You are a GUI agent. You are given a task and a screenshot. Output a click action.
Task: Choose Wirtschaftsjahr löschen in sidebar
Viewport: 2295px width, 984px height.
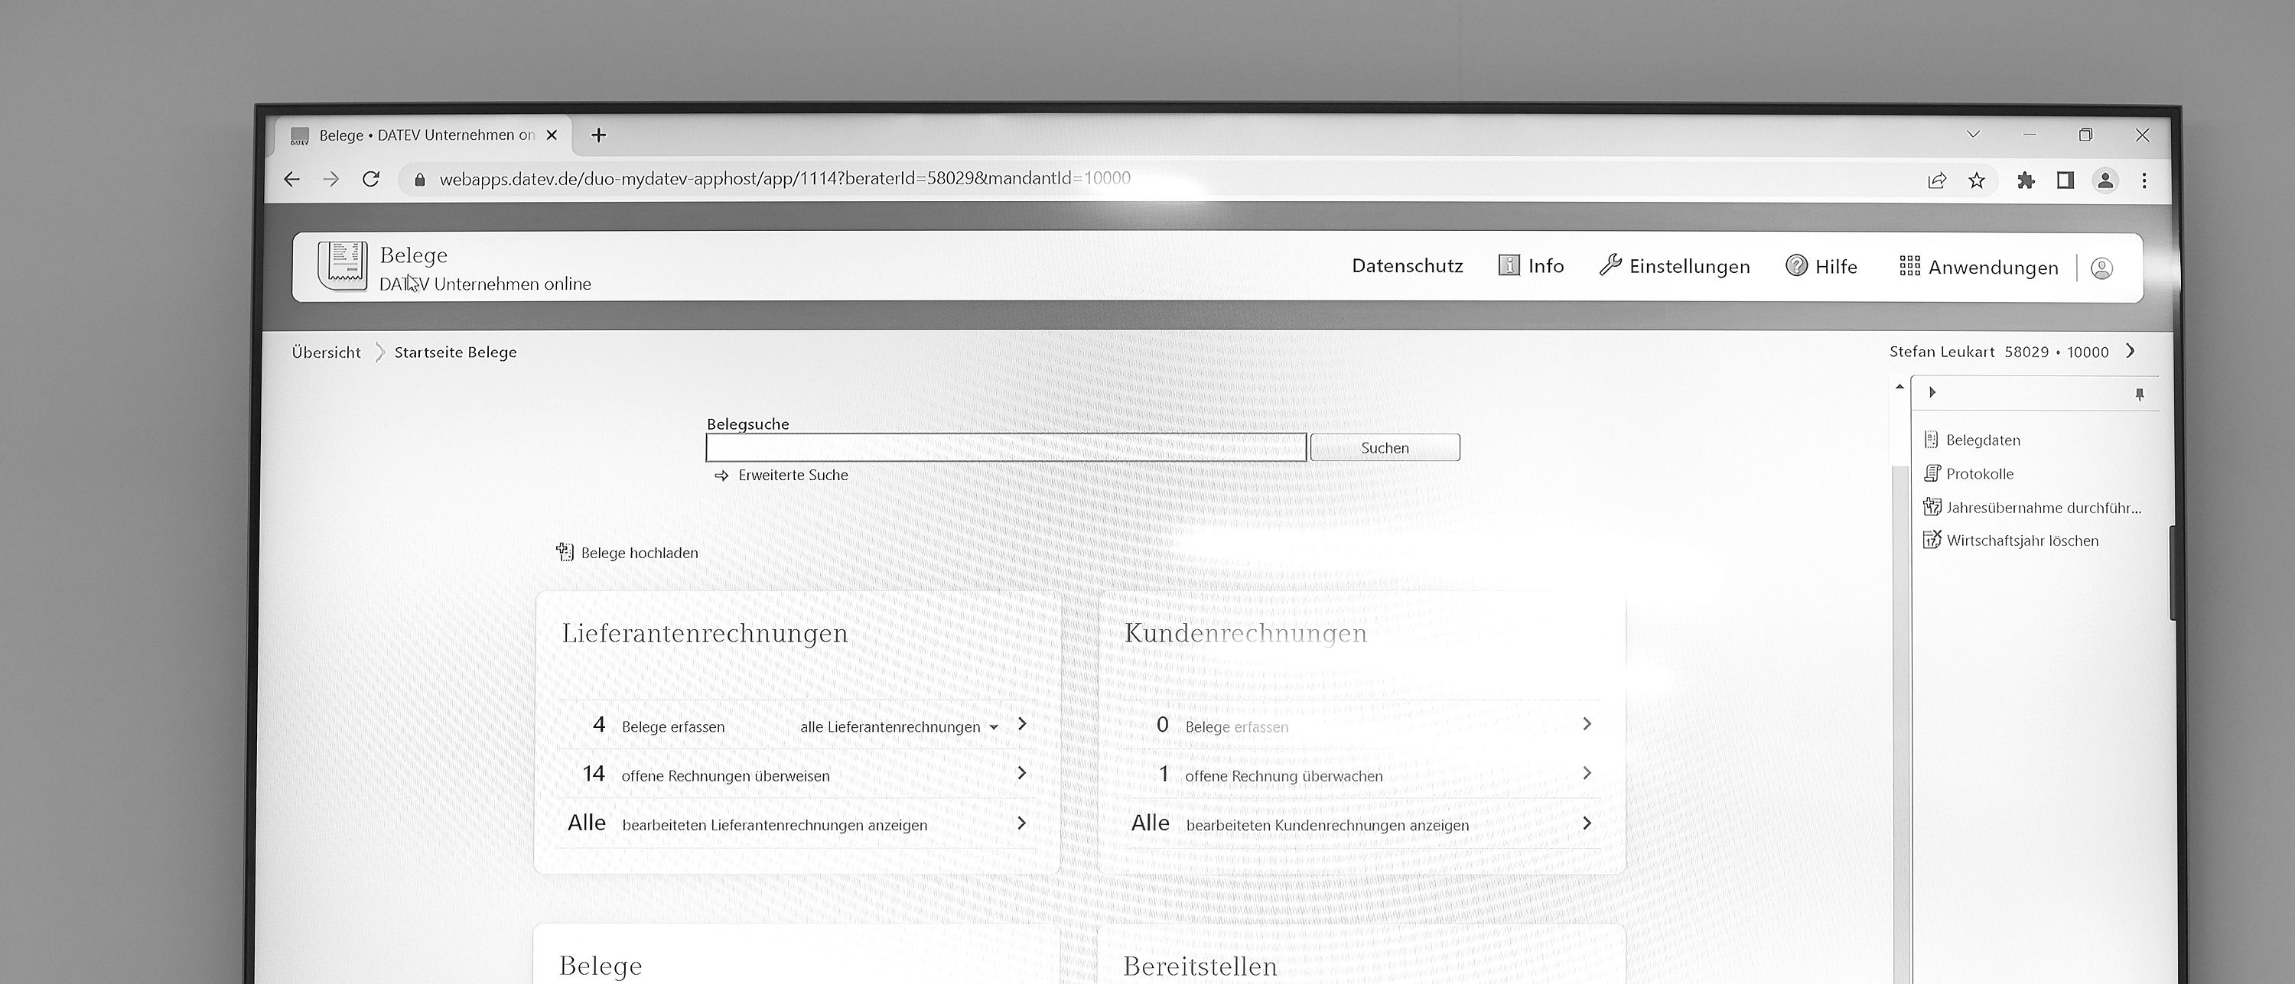click(2021, 541)
